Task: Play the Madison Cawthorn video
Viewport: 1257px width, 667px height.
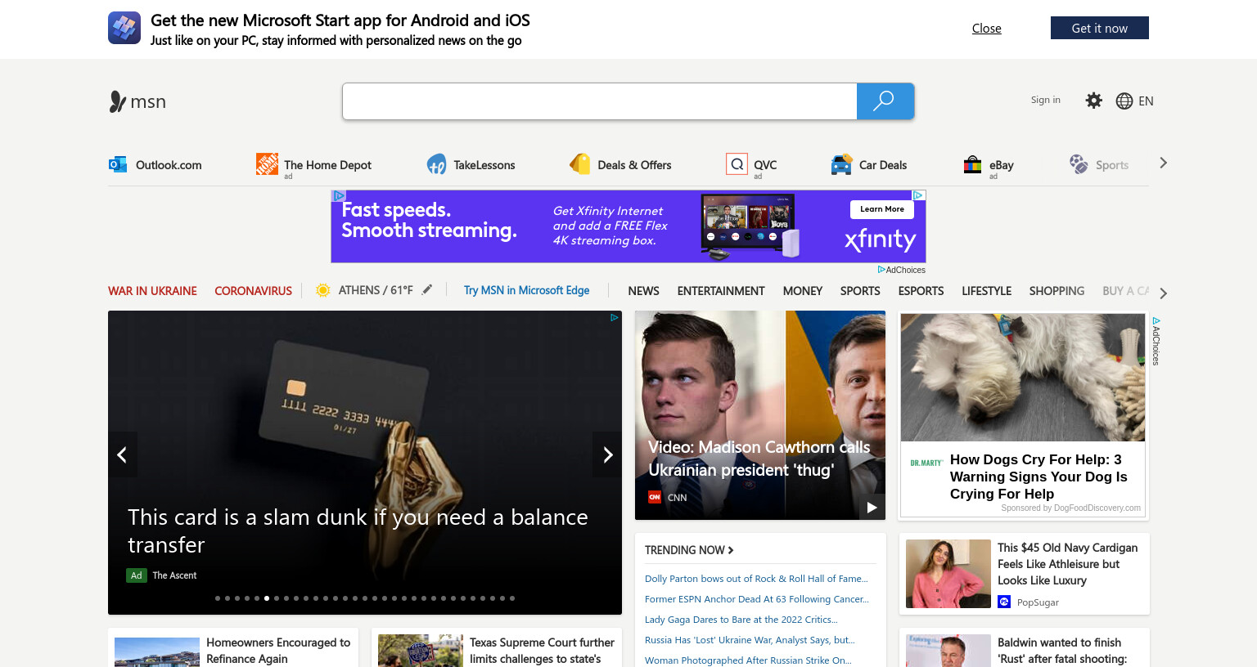Action: coord(872,507)
